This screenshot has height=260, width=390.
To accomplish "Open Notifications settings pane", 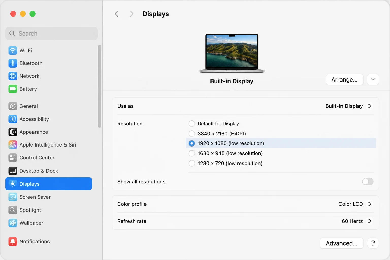I will [48, 241].
